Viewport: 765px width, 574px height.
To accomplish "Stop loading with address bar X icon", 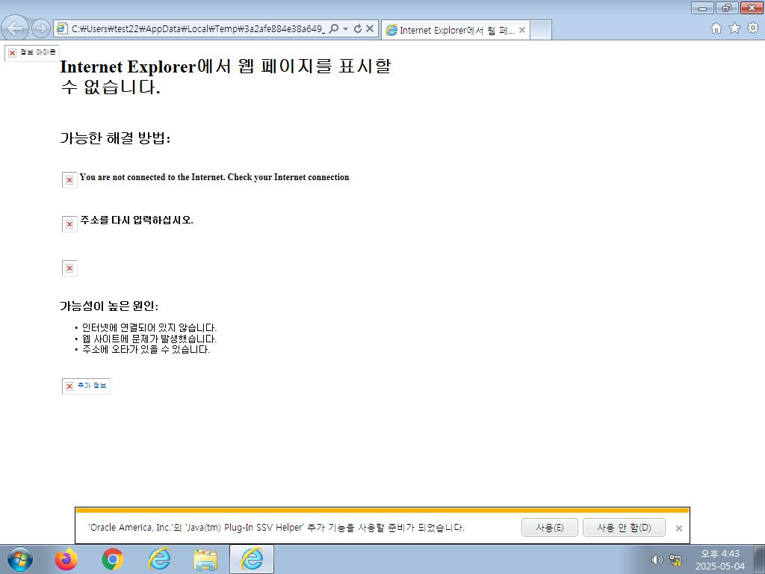I will [x=370, y=29].
